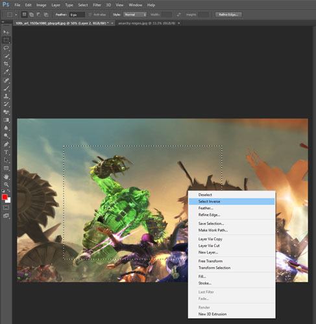Select the Move tool

click(x=6, y=32)
